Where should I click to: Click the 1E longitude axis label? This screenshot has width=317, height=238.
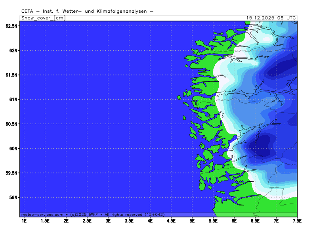24,220
